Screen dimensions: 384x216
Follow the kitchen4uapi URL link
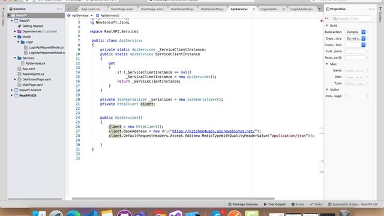tap(214, 131)
